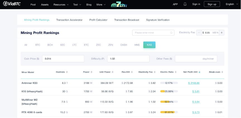Select the BCH coin filter
The width and height of the screenshot is (241, 118).
[50, 45]
